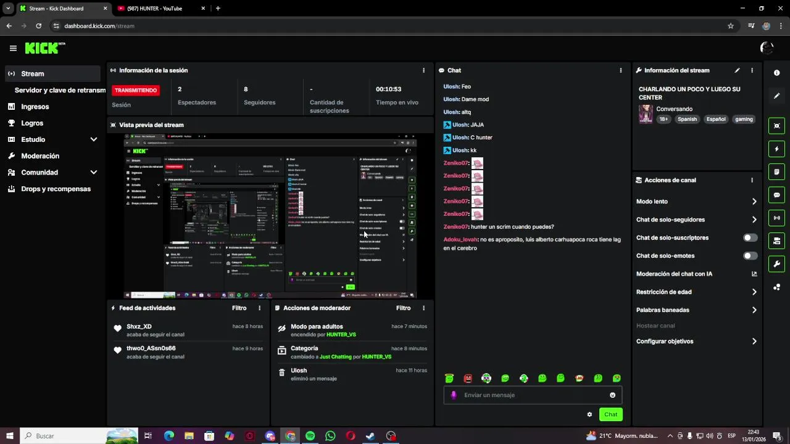Open the Información de la sesión three-dot menu

point(423,70)
